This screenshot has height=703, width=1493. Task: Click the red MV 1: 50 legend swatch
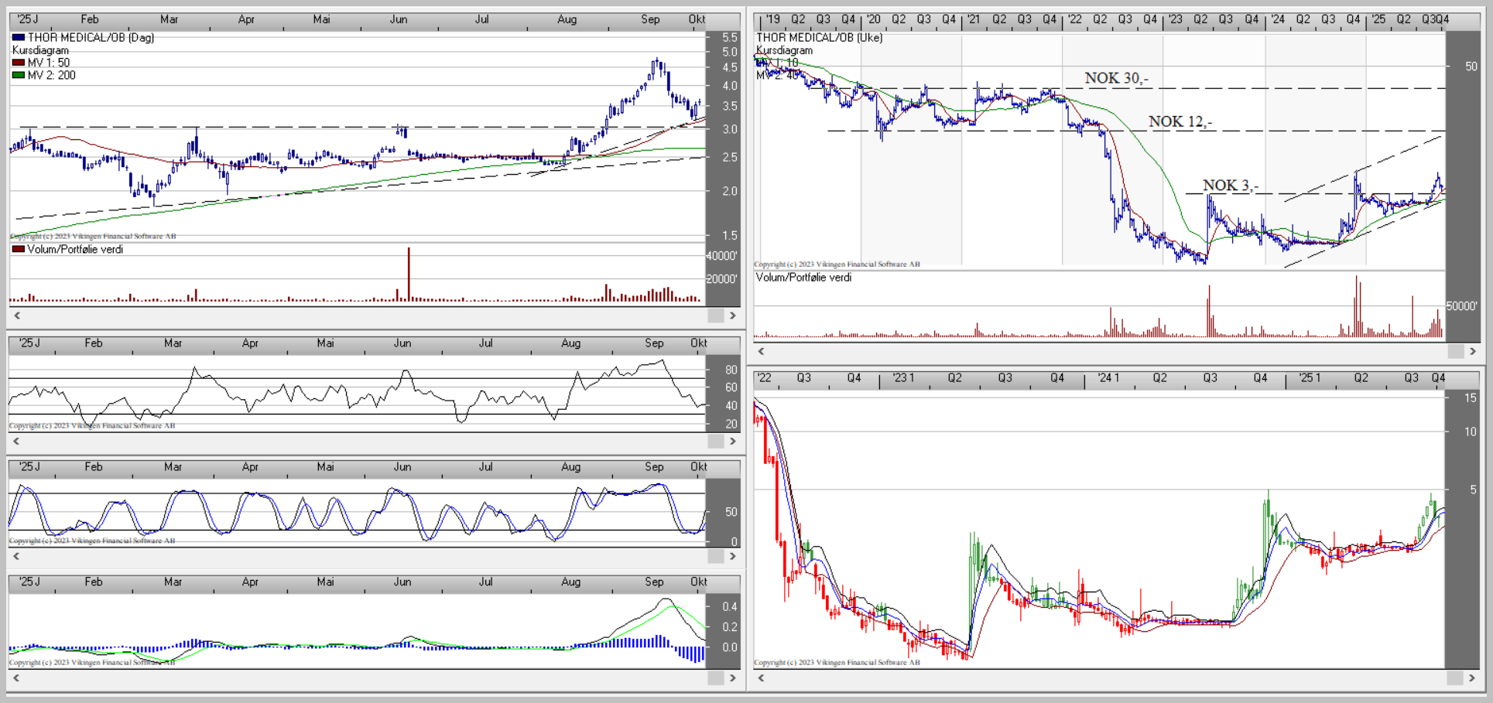(x=19, y=63)
